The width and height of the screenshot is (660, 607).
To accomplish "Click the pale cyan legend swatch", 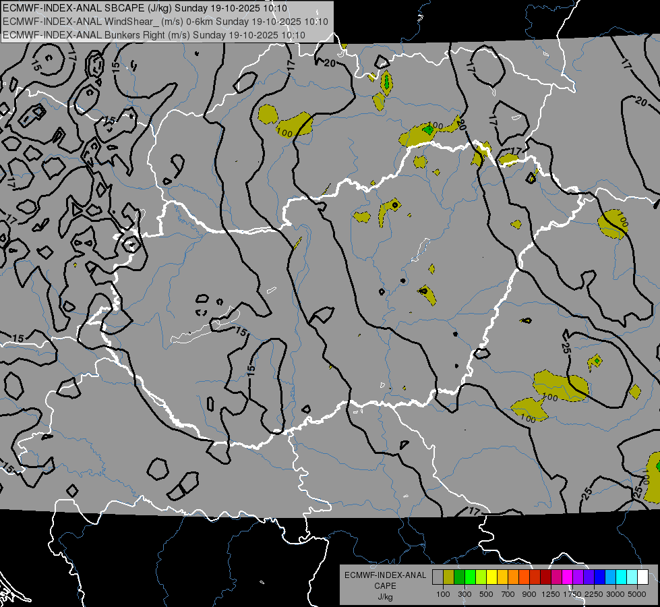I will 632,577.
